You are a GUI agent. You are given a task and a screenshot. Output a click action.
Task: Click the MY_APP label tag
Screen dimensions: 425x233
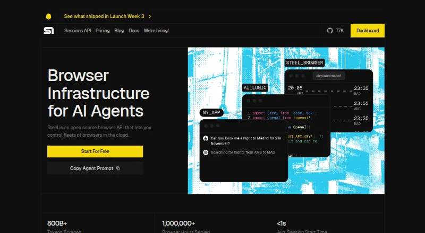coord(211,112)
